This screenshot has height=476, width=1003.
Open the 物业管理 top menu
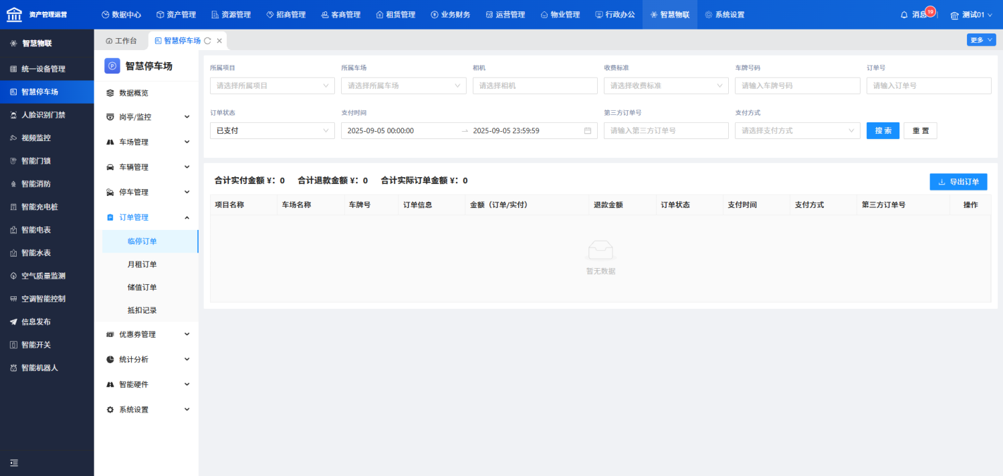click(560, 15)
